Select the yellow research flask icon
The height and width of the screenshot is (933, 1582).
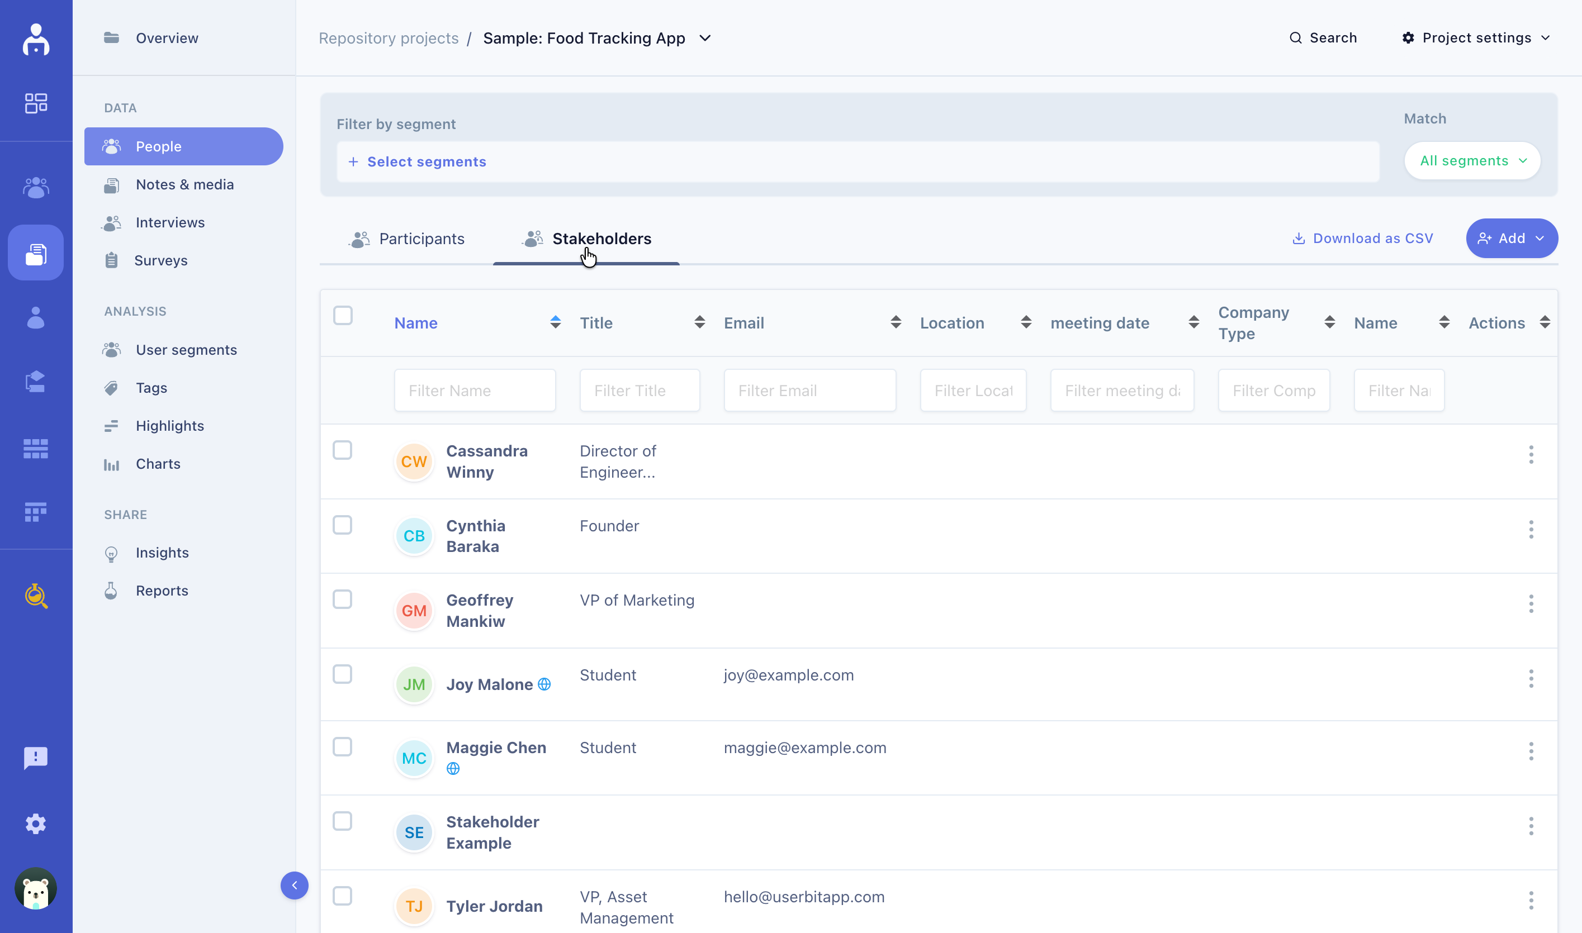[36, 596]
